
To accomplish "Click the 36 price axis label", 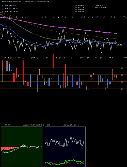I will click(122, 82).
